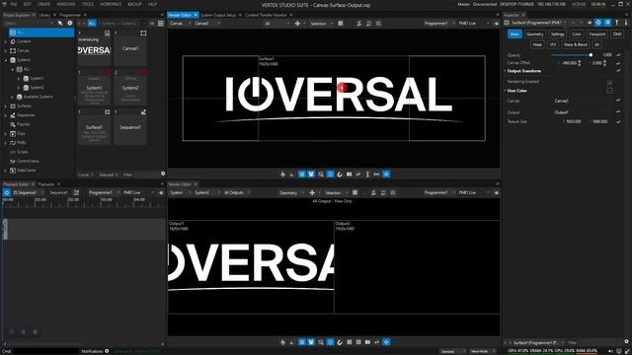Click the Project Explorer search field
Image resolution: width=632 pixels, height=355 pixels.
point(28,24)
